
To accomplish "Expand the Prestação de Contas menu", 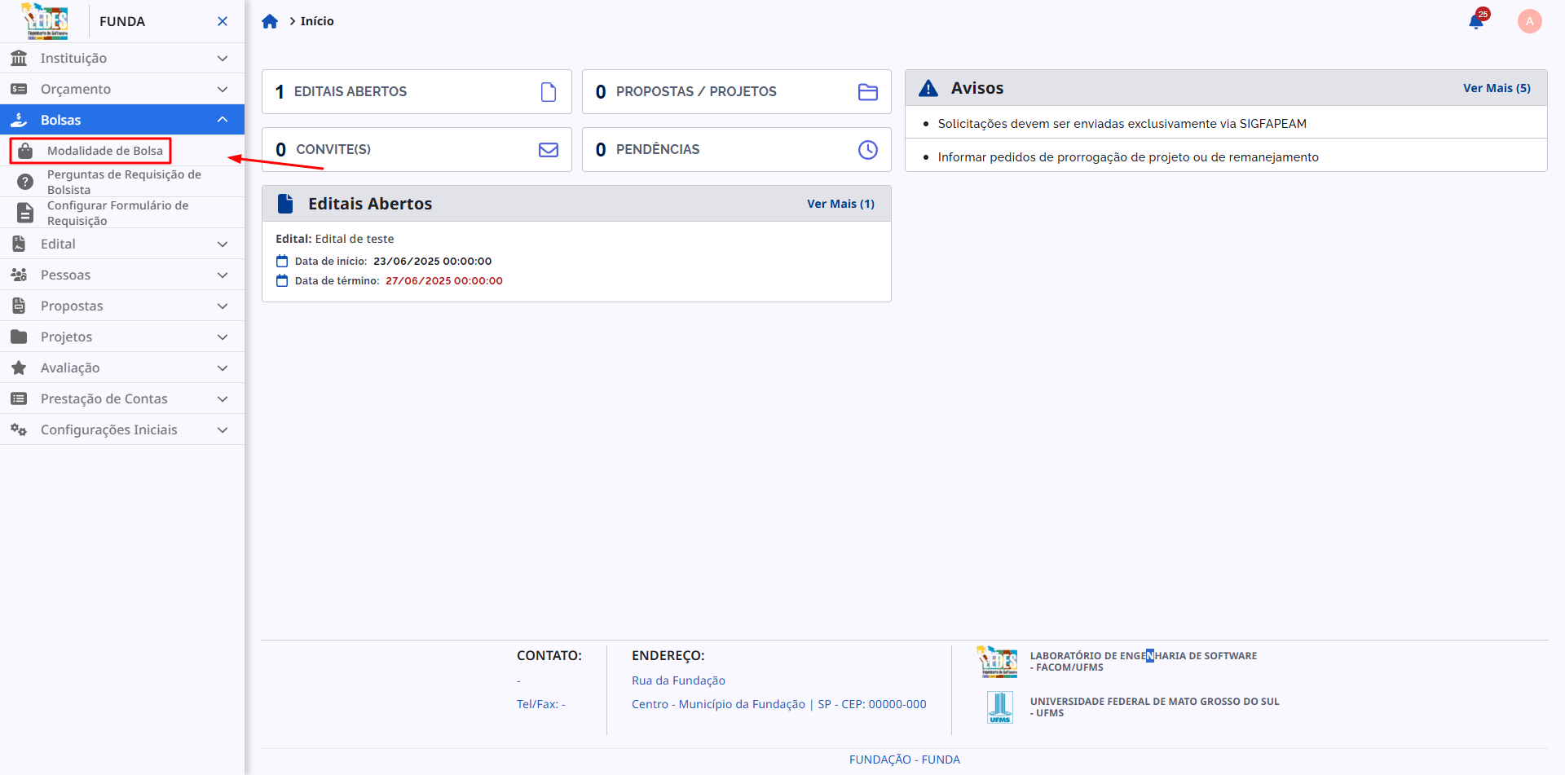I will tap(122, 399).
